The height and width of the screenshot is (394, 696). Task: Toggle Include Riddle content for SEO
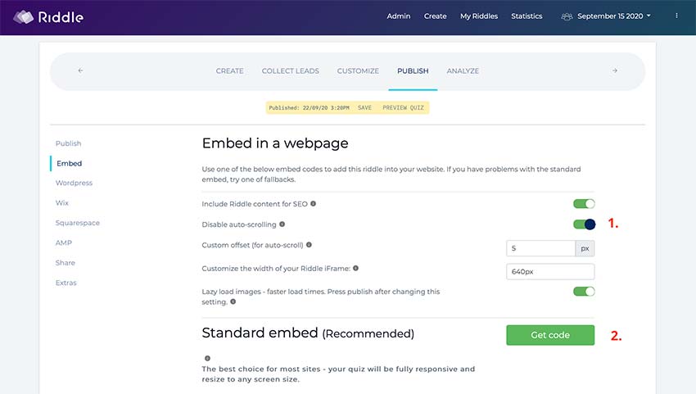click(x=584, y=203)
